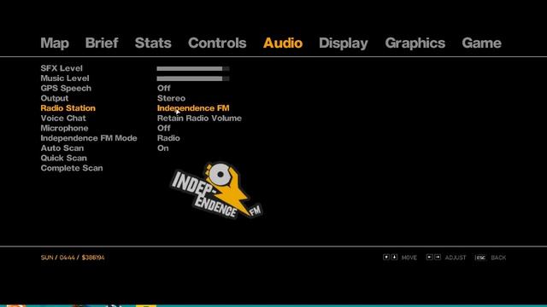Viewport: 547px width, 307px height.
Task: Select the Microphone option label
Action: [x=64, y=128]
